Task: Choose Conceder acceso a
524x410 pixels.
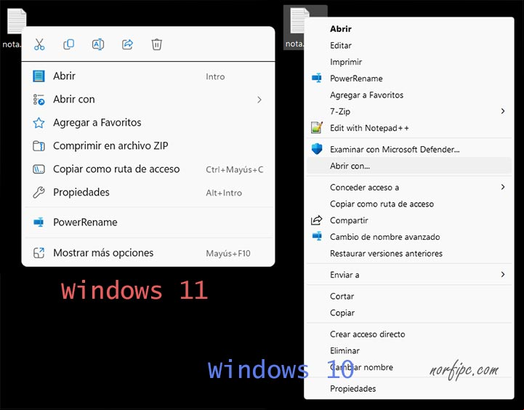Action: (409, 187)
